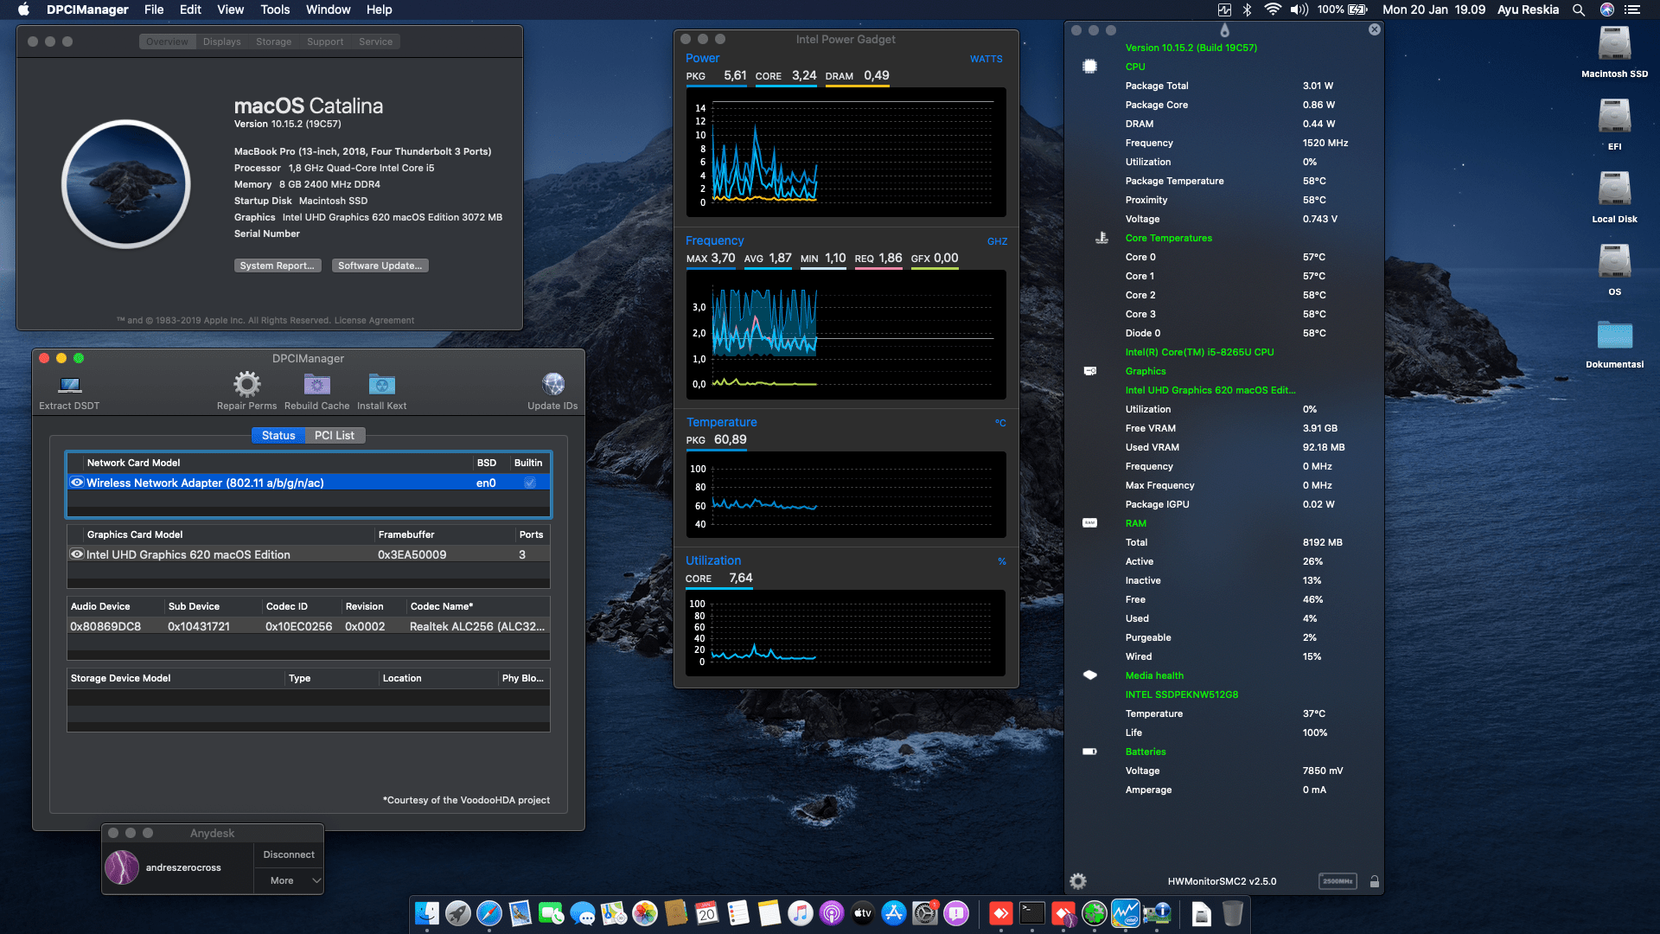Click Disconnect in the Anydesk window

[x=288, y=854]
